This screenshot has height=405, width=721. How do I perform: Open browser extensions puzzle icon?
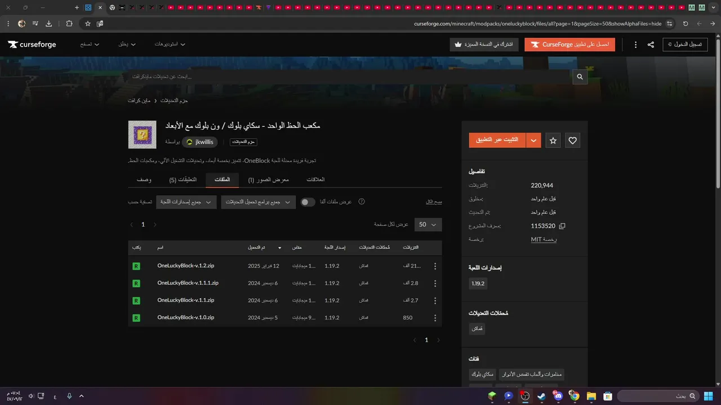coord(69,24)
